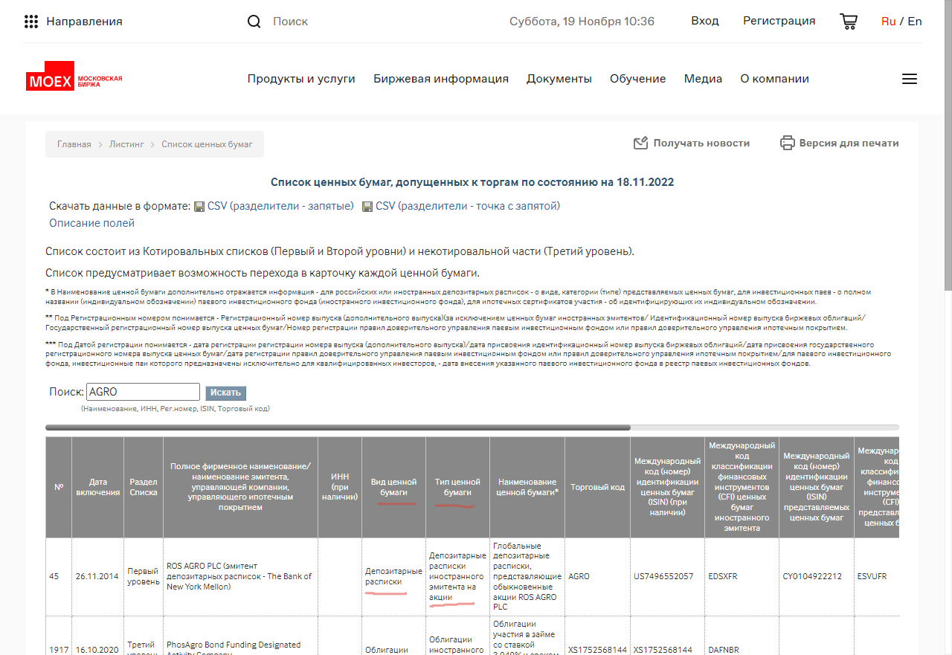This screenshot has height=655, width=952.
Task: Click the Листинг breadcrumb
Action: 126,144
